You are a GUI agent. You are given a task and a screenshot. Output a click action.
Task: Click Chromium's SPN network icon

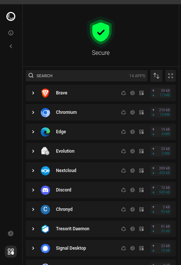pyautogui.click(x=124, y=112)
